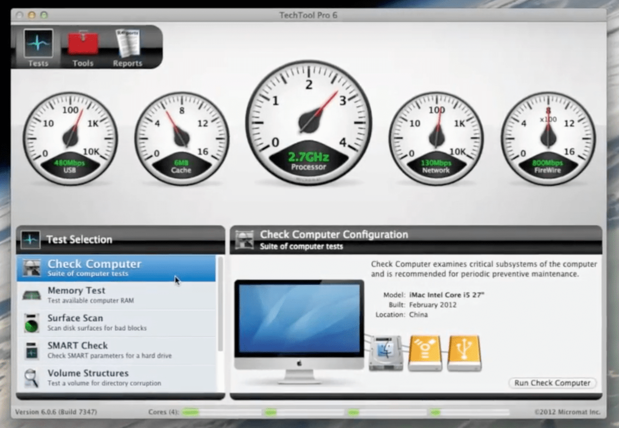Viewport: 619px width, 428px height.
Task: Select the orange FireWire drive icon
Action: [x=425, y=353]
